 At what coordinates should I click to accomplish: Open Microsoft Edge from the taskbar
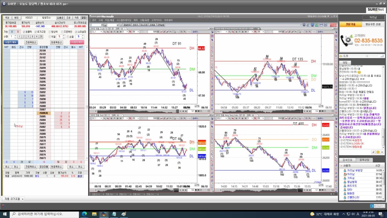84,214
